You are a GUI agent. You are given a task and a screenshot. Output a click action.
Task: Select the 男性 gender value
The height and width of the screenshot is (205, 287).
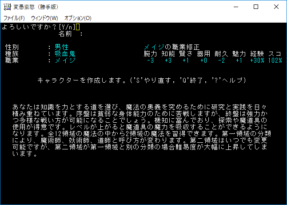click(x=62, y=47)
